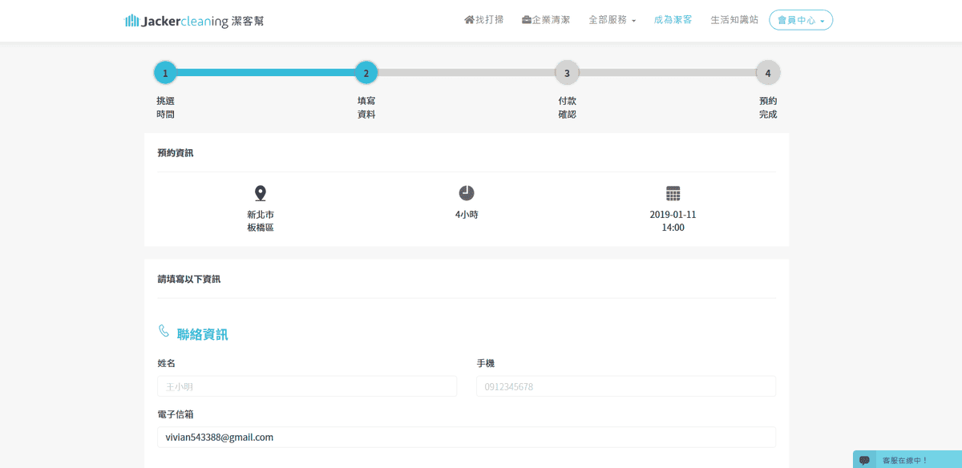
Task: Click the briefcase icon beside 企業清潔
Action: [x=526, y=20]
